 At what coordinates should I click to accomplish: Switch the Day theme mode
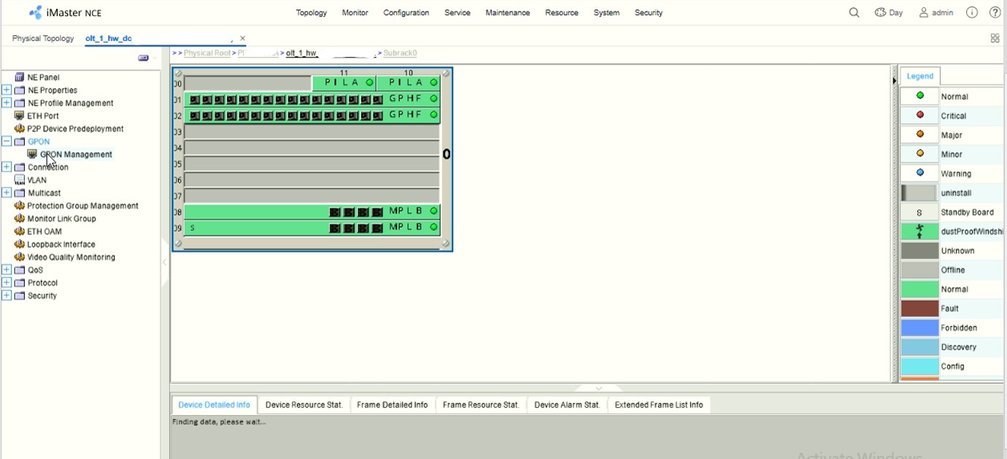click(x=889, y=12)
